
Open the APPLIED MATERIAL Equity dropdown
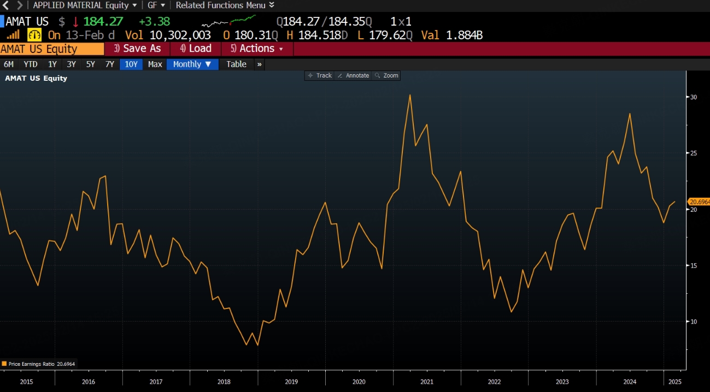coord(85,5)
